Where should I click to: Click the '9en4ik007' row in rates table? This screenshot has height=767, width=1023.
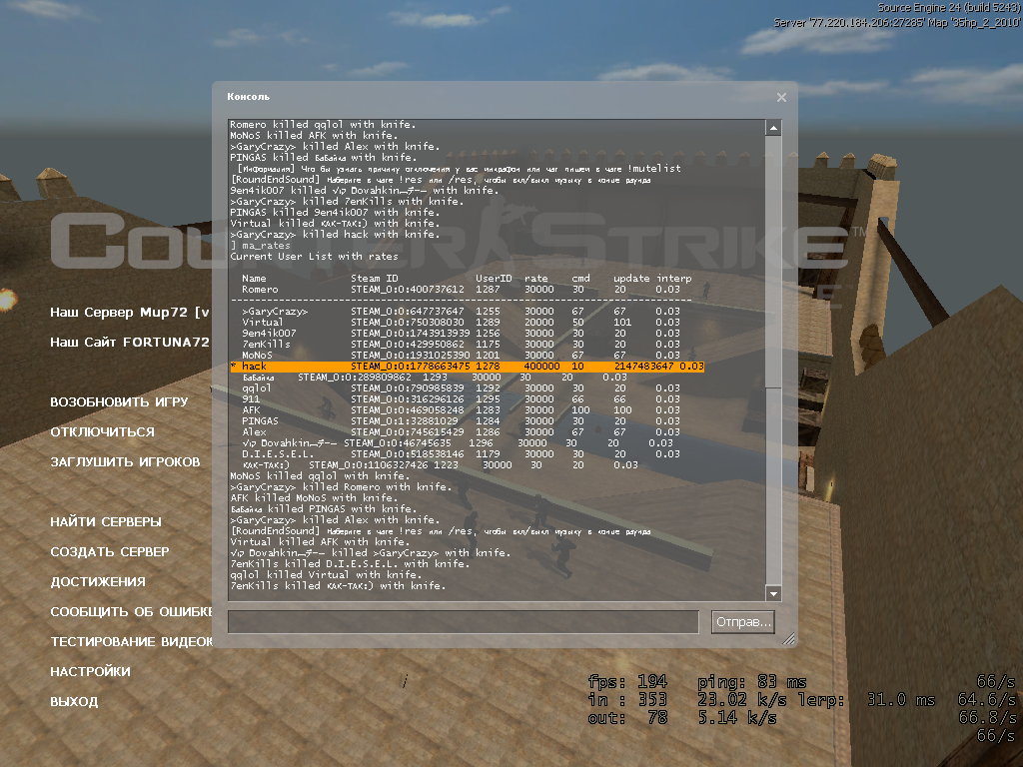tap(462, 333)
